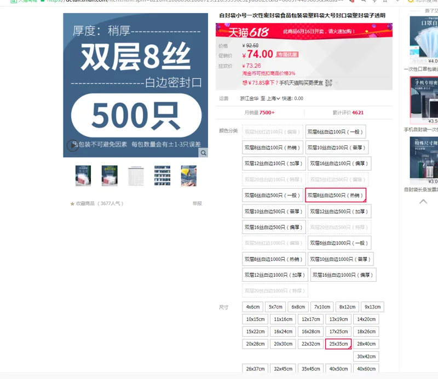Choose size 8x12cm

point(347,307)
